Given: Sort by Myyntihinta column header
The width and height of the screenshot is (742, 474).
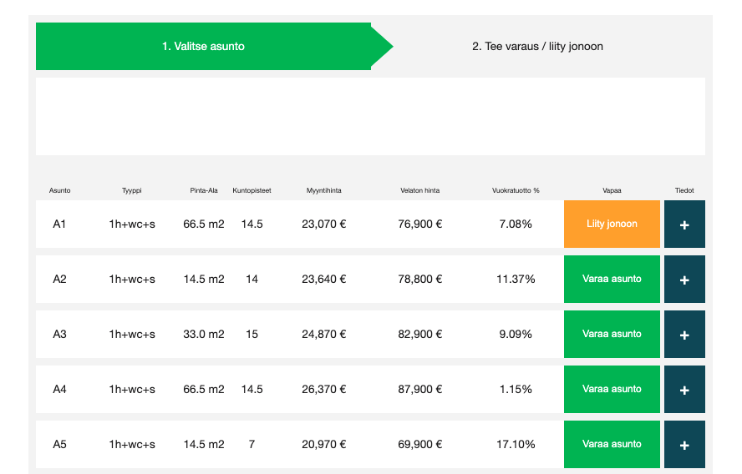Looking at the screenshot, I should point(323,190).
